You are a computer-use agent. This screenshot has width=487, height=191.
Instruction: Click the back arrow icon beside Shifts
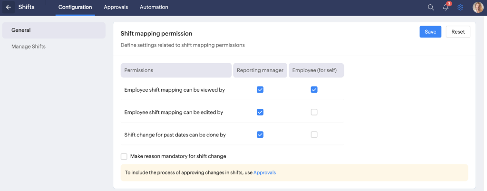(x=8, y=7)
